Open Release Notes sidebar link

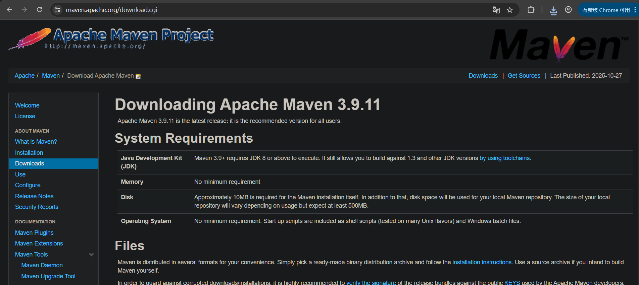(x=34, y=196)
